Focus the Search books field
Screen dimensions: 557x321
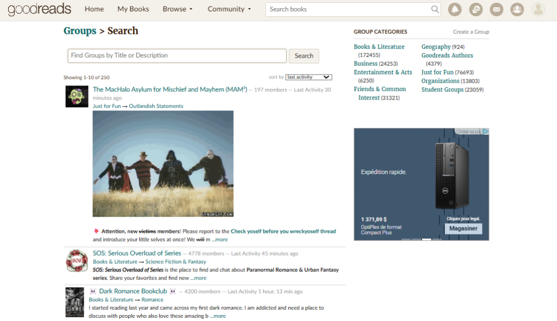coord(348,9)
